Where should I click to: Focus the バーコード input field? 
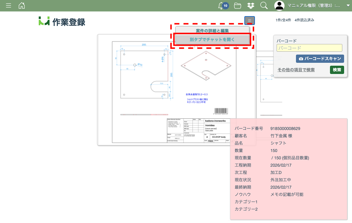309,48
